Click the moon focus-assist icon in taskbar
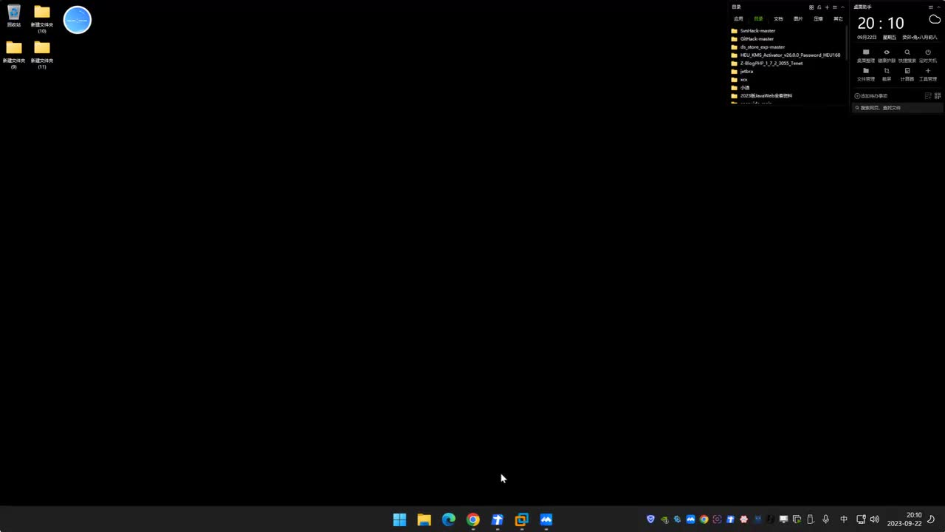This screenshot has width=945, height=532. pyautogui.click(x=932, y=519)
